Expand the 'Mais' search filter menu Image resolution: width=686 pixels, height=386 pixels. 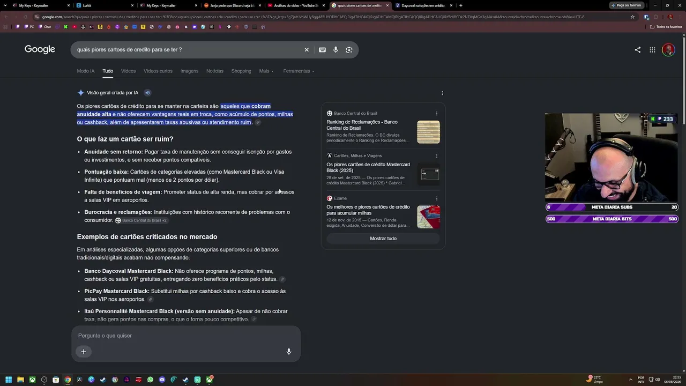(x=266, y=71)
